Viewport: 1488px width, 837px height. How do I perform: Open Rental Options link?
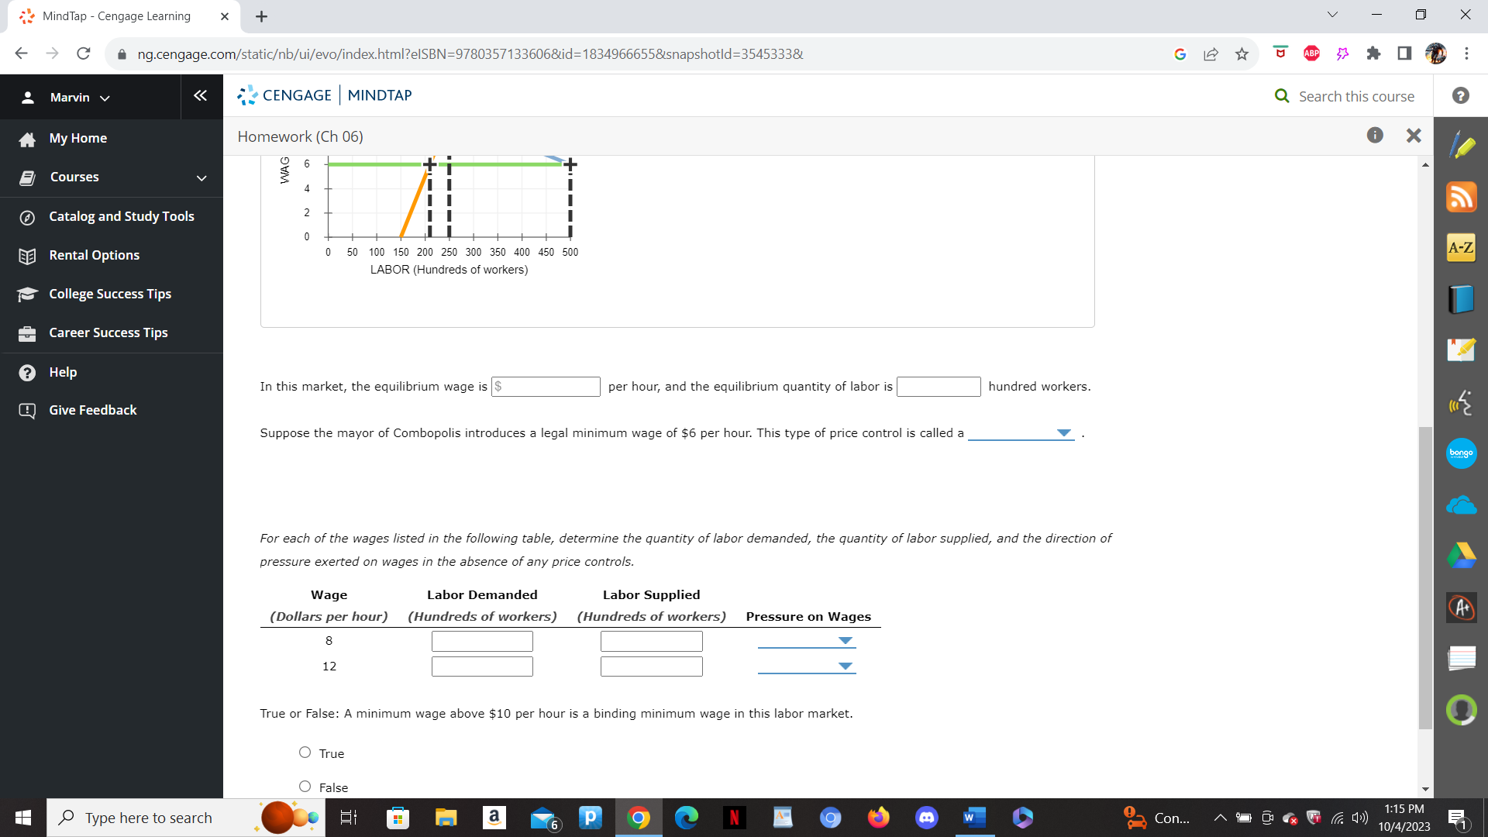click(x=94, y=255)
